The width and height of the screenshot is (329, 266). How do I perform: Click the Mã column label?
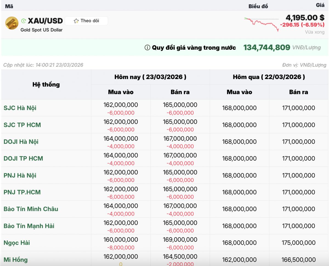(x=9, y=6)
